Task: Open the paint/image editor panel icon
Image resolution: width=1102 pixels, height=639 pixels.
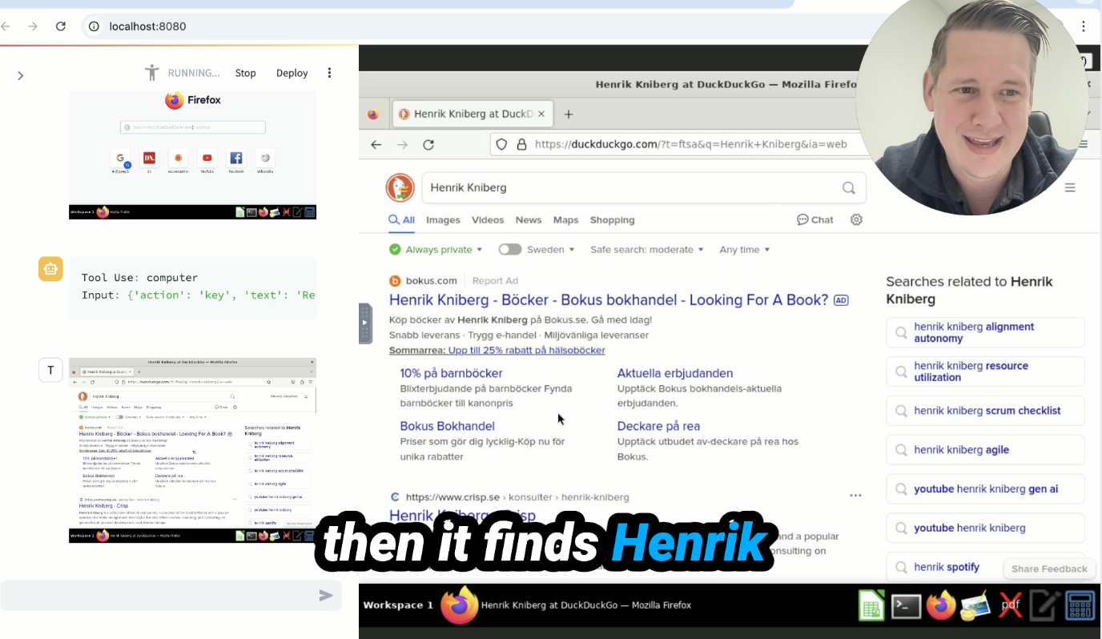Action: (975, 605)
